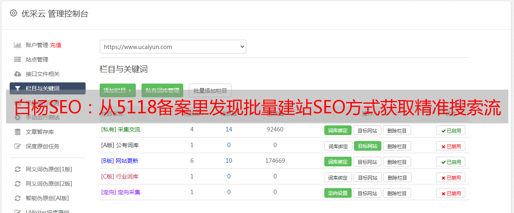Click 目标网站 in the 行业词库 row
The height and width of the screenshot is (213, 514).
[x=367, y=177]
